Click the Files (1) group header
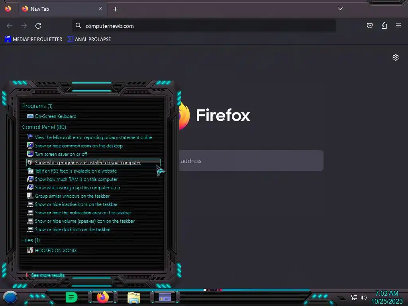Screen dimensions: 408x306 coord(31,240)
